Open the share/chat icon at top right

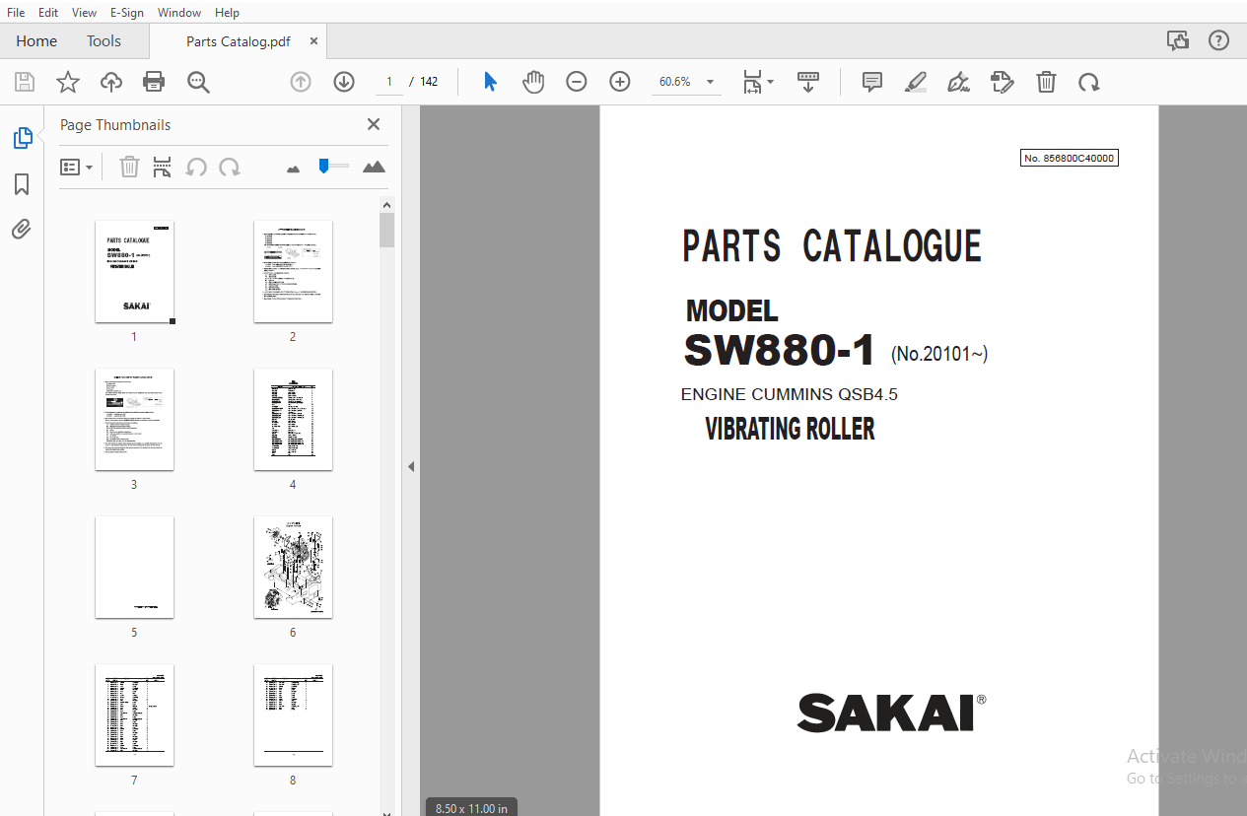(x=1177, y=40)
